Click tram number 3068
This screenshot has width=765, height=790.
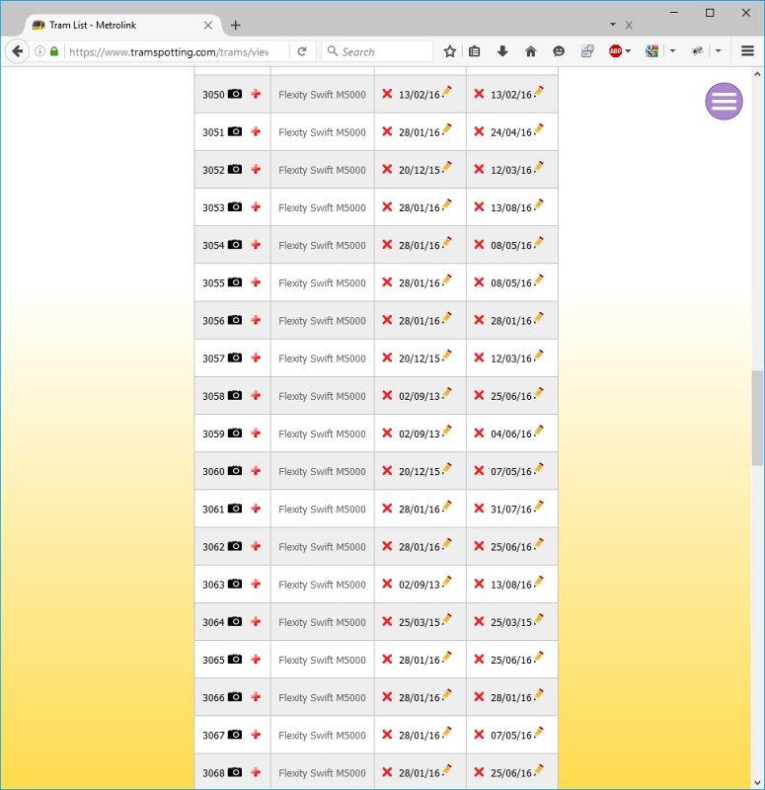click(x=213, y=773)
